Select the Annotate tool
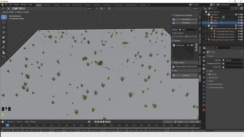Screen dimensions: 244x137 pyautogui.click(x=4, y=47)
